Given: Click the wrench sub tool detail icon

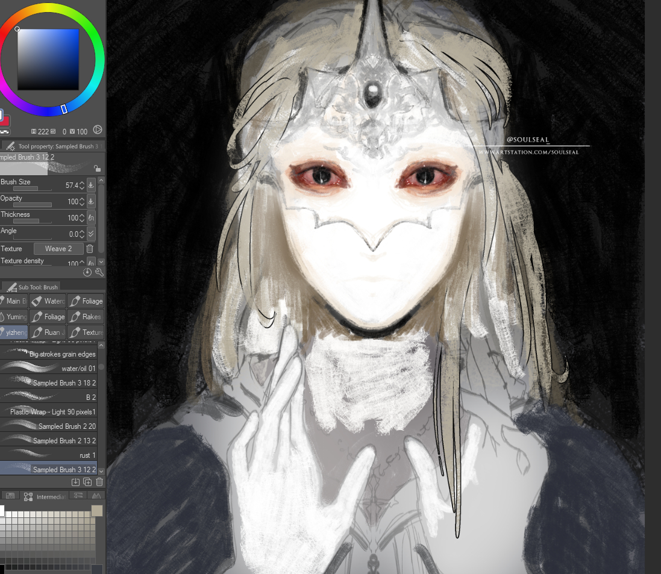Looking at the screenshot, I should (99, 272).
